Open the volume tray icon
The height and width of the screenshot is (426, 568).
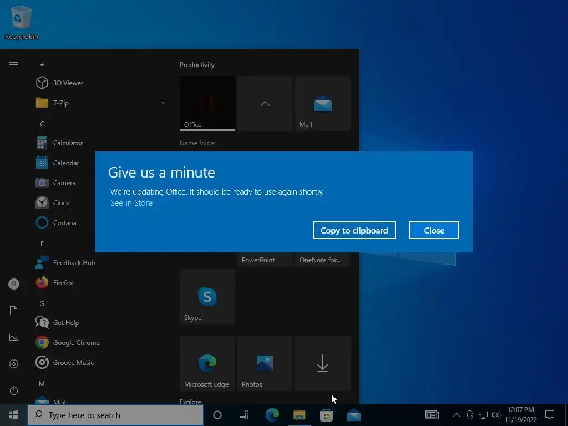(x=496, y=415)
